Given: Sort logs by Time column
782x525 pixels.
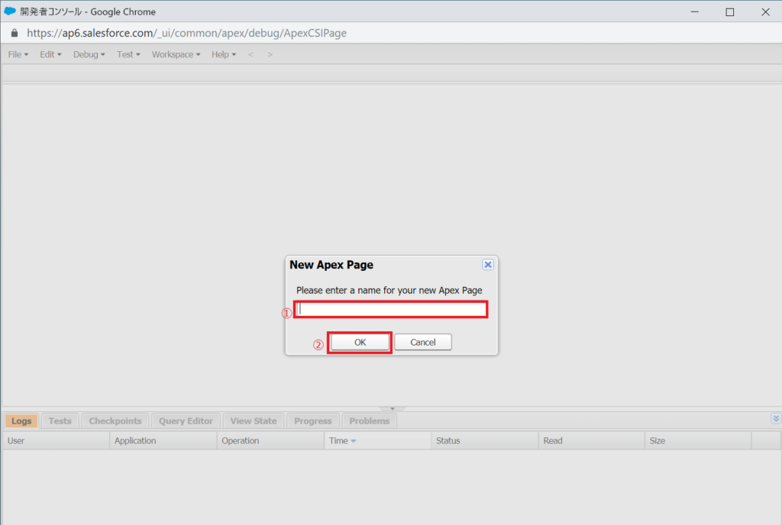Looking at the screenshot, I should [338, 440].
